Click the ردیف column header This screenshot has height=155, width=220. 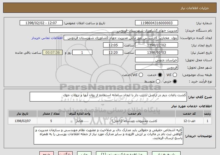pyautogui.click(x=207, y=113)
